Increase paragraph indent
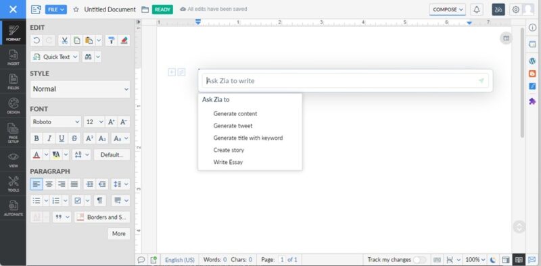This screenshot has width=541, height=266. coord(89,184)
